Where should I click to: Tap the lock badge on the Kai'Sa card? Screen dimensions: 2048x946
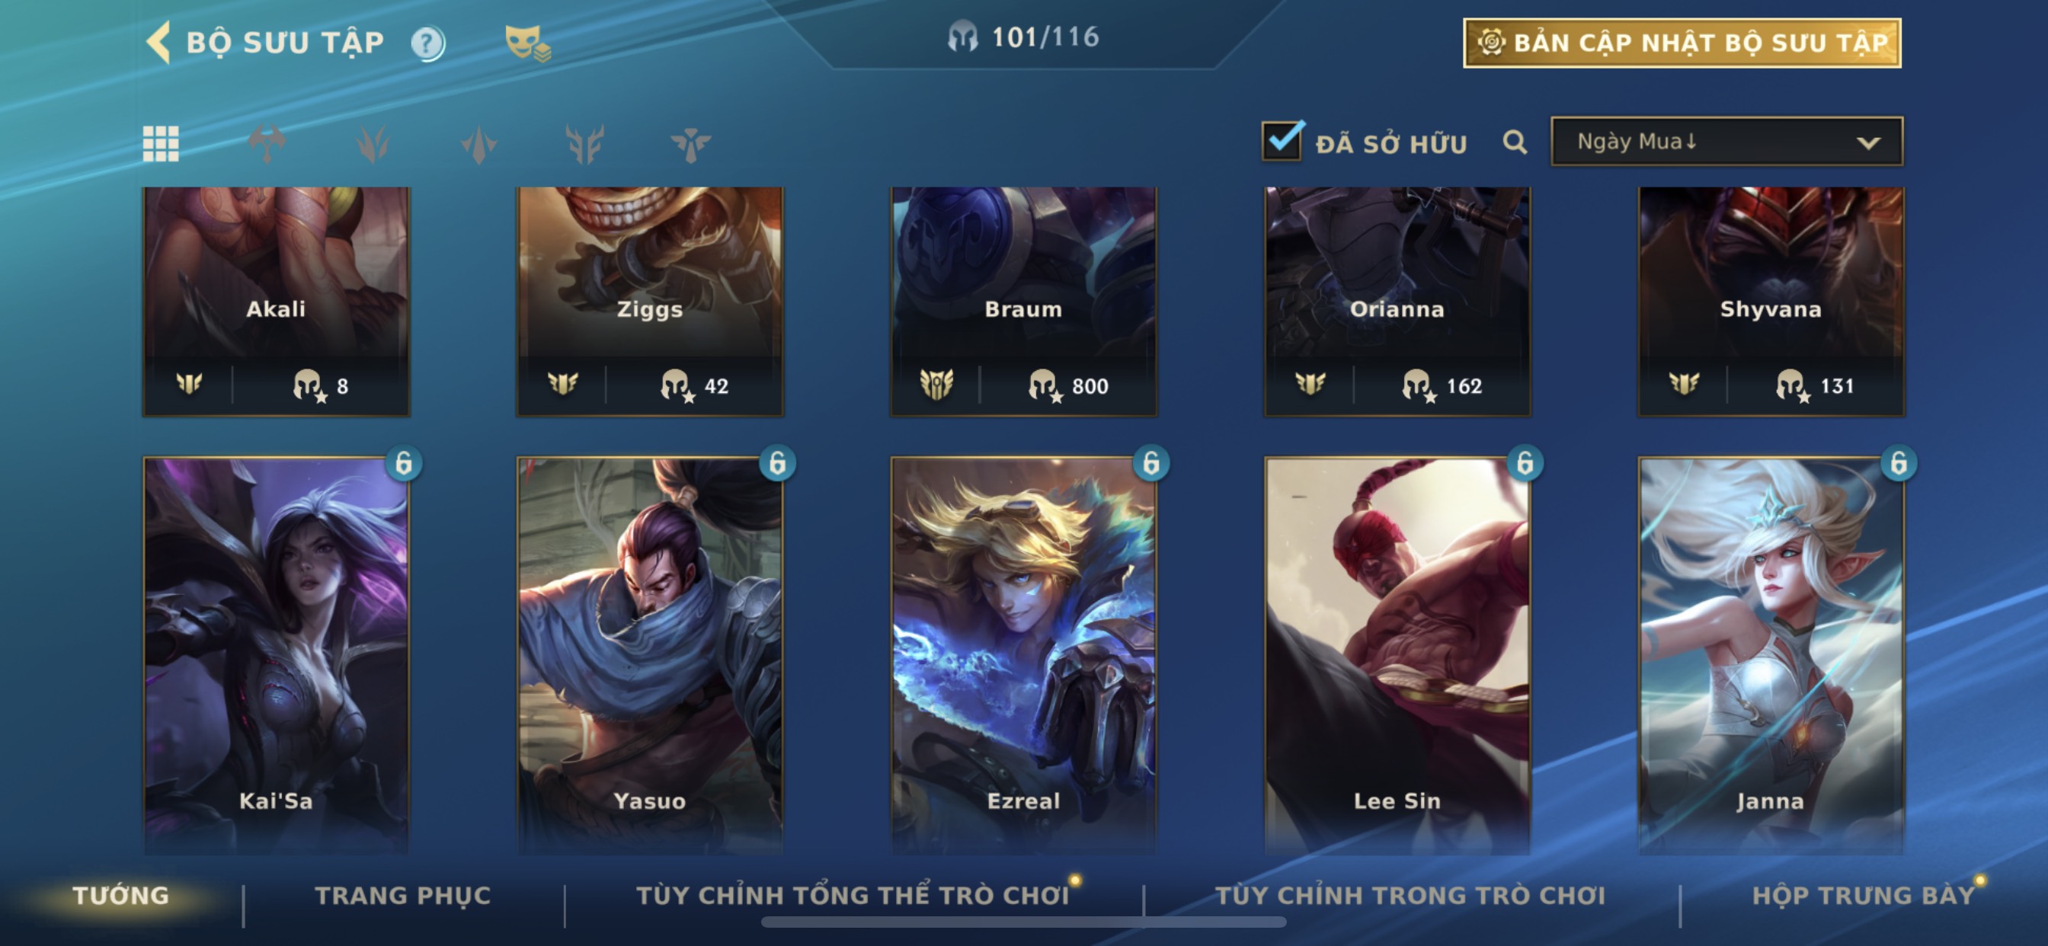point(404,462)
